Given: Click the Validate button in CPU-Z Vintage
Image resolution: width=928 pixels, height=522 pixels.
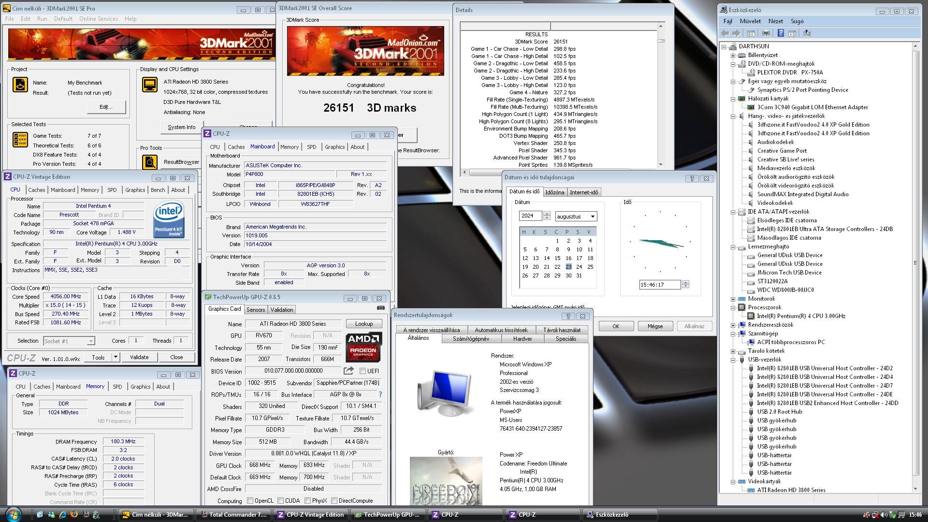Looking at the screenshot, I should (139, 357).
